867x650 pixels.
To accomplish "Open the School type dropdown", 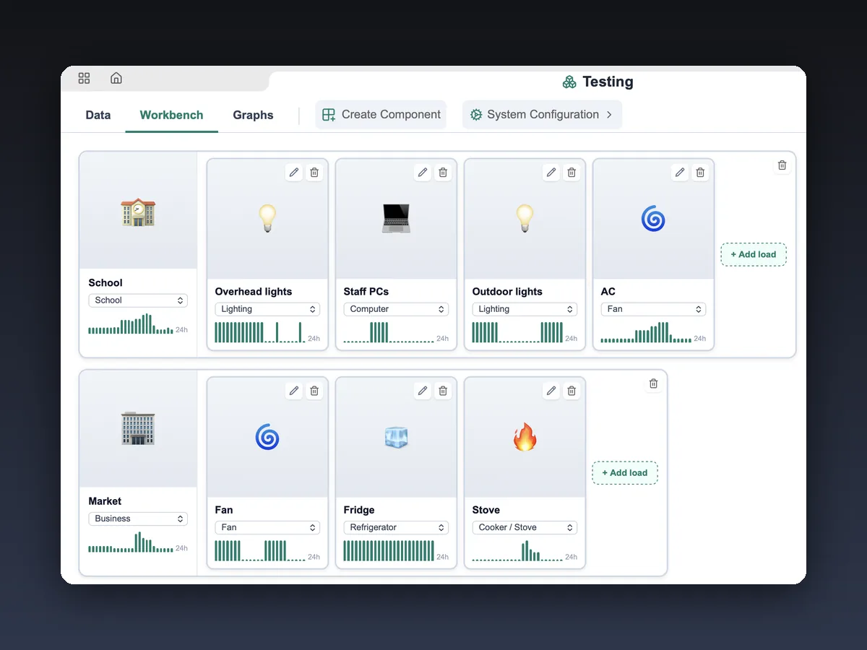I will (x=138, y=300).
